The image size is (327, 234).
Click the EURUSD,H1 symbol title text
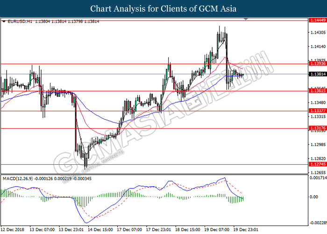coord(20,22)
